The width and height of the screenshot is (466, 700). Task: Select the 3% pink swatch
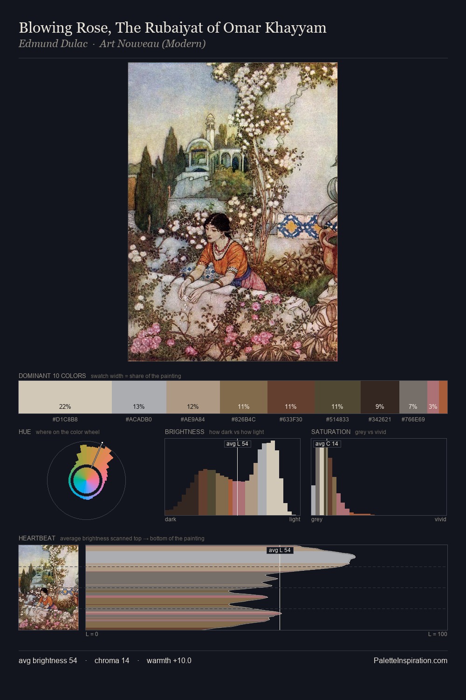click(x=433, y=397)
